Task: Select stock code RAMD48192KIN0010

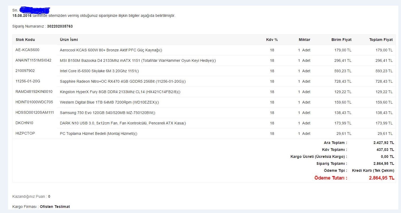Action: (x=34, y=92)
